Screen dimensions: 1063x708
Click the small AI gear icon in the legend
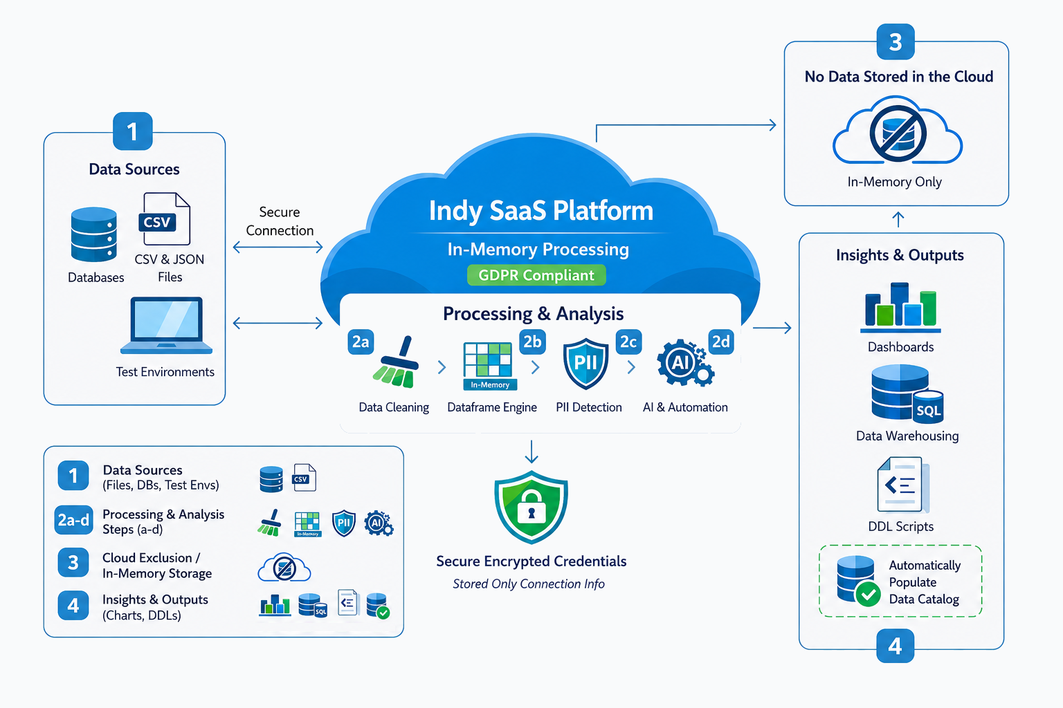(379, 523)
